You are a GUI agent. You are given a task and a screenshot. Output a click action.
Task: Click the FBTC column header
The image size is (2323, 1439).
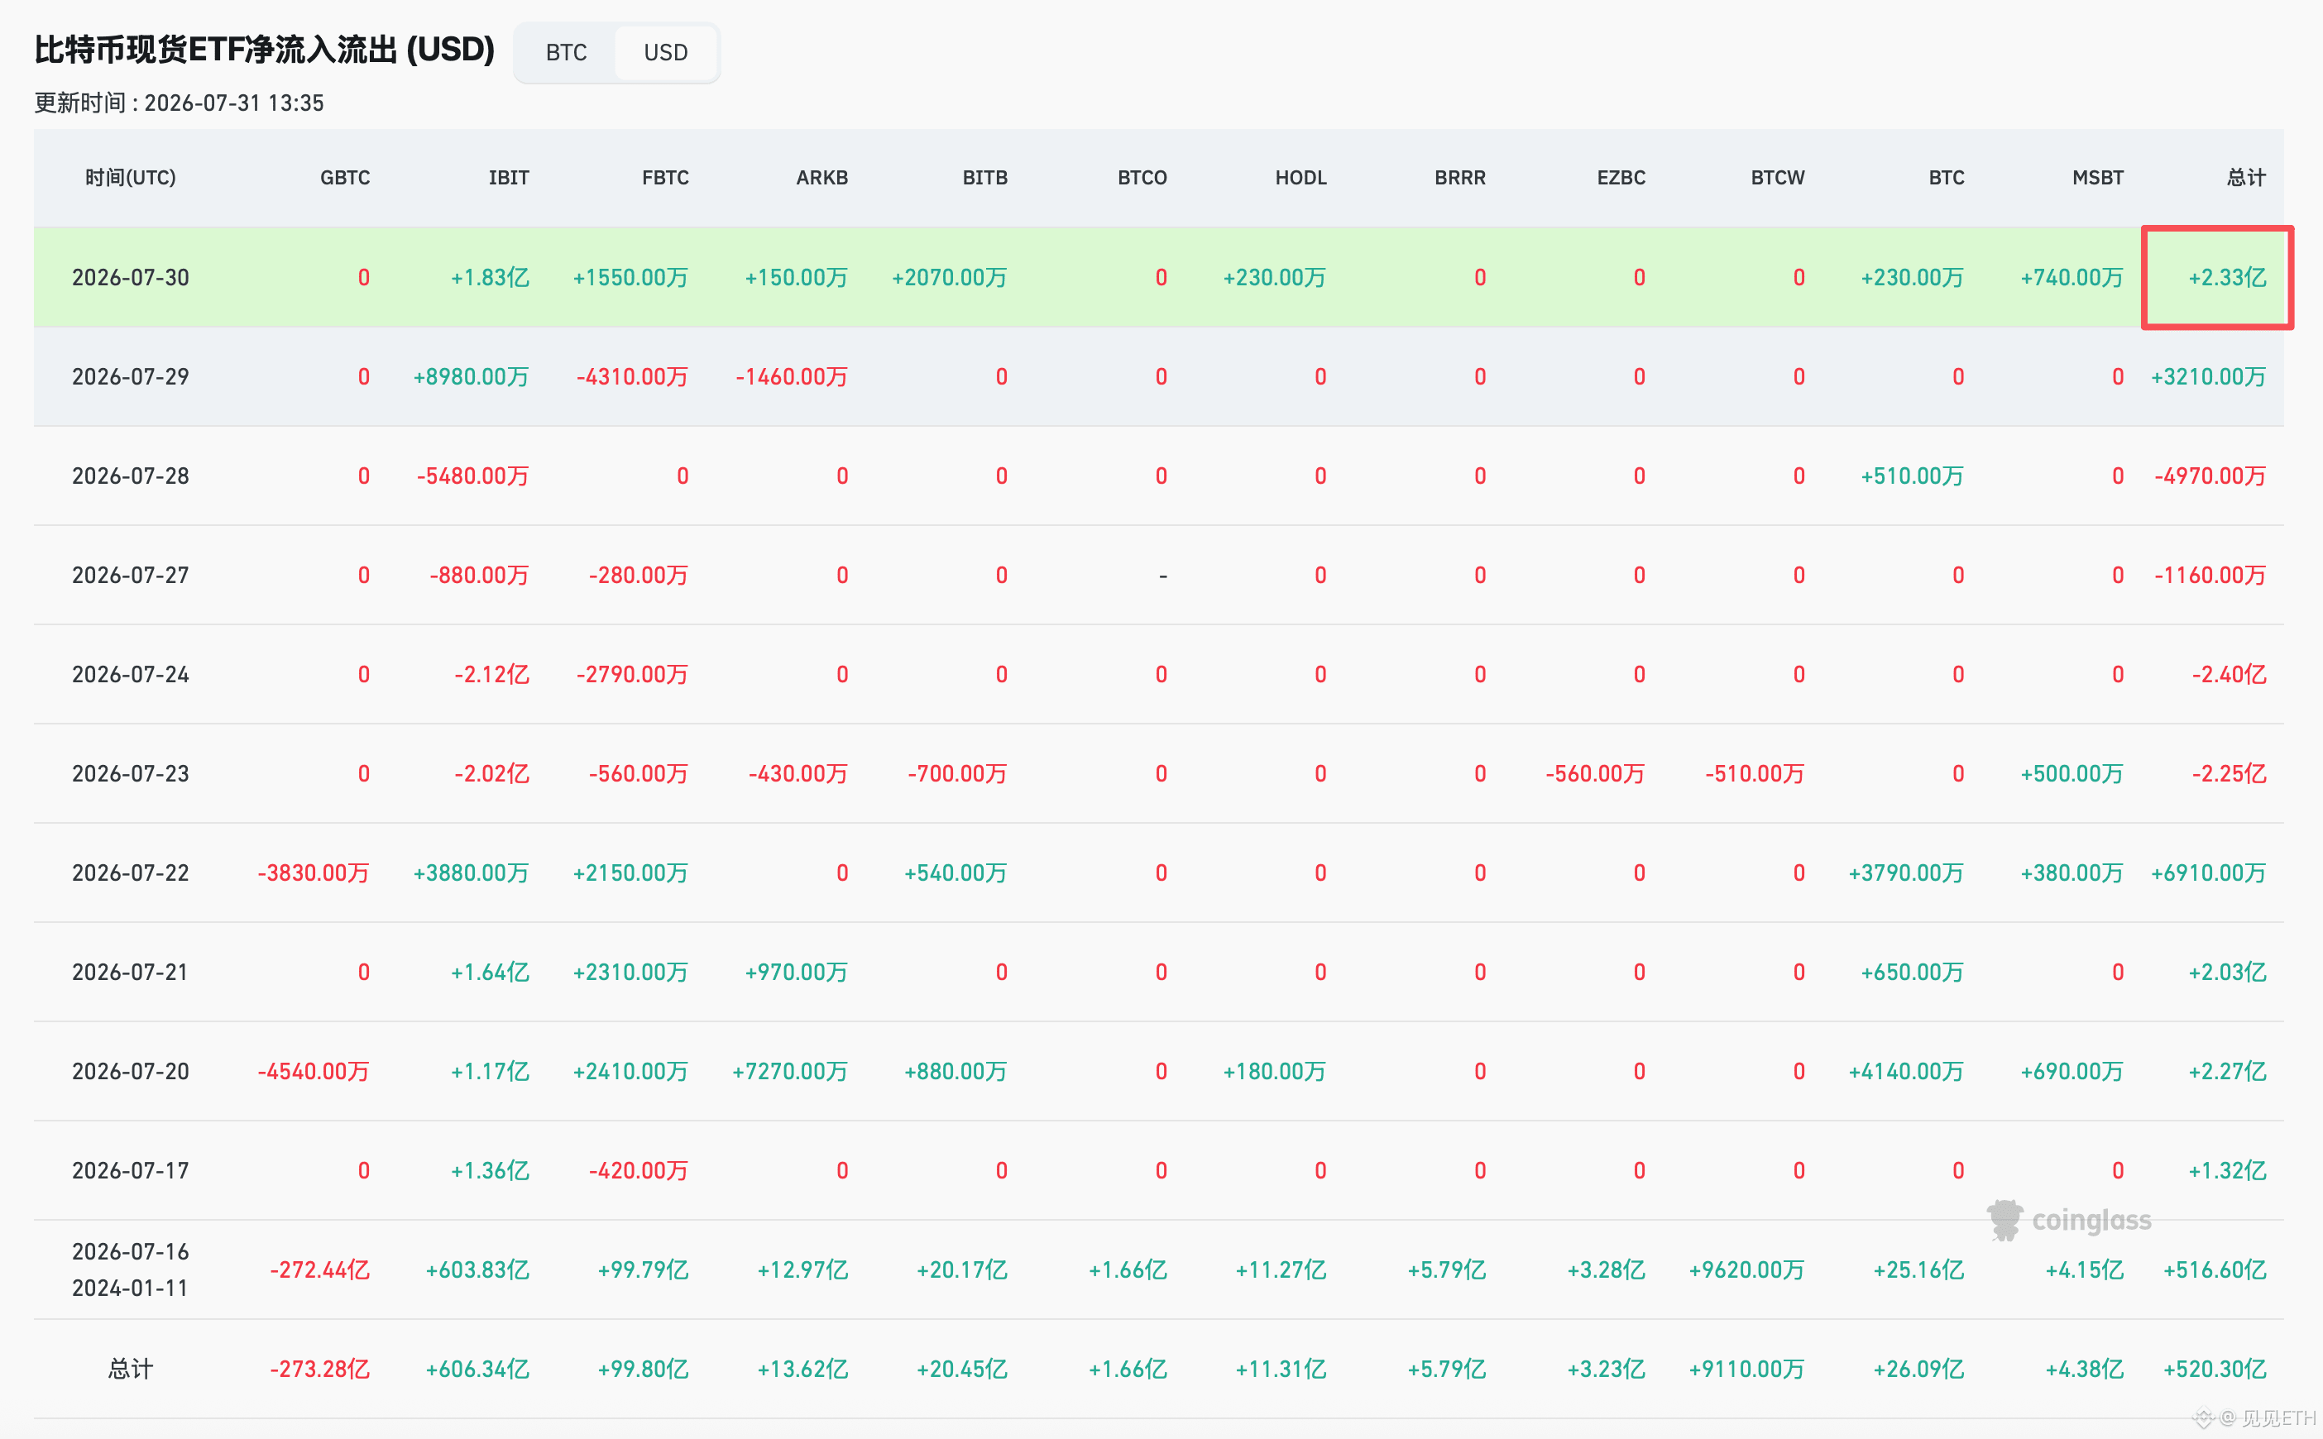point(664,178)
